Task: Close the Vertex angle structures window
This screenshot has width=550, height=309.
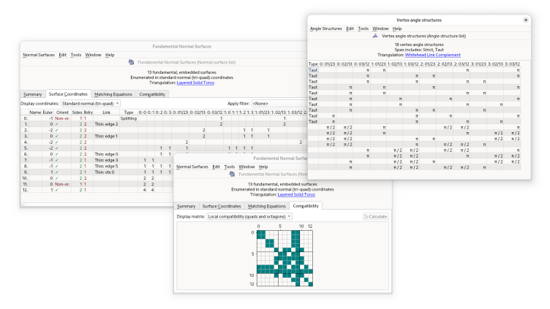Action: point(526,20)
